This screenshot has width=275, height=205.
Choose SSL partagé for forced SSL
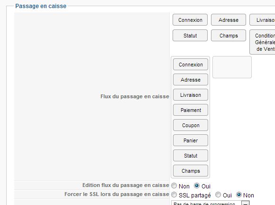[174, 195]
